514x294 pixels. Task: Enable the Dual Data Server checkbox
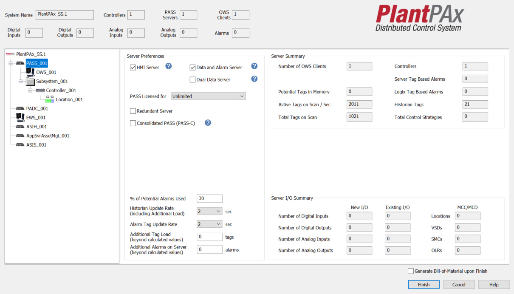(x=192, y=79)
